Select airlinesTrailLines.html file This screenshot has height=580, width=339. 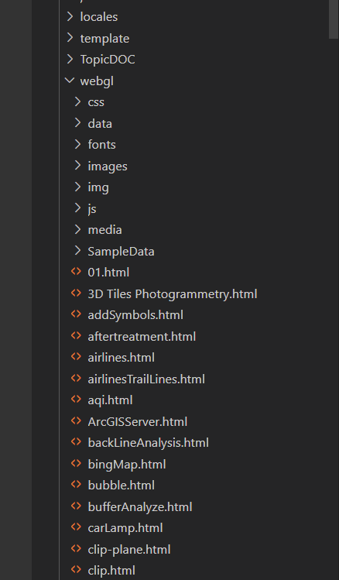click(x=146, y=379)
